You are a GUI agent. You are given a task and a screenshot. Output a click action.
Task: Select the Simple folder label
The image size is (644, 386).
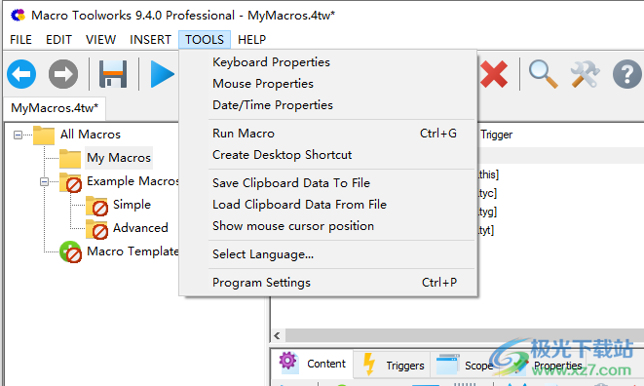pos(132,205)
